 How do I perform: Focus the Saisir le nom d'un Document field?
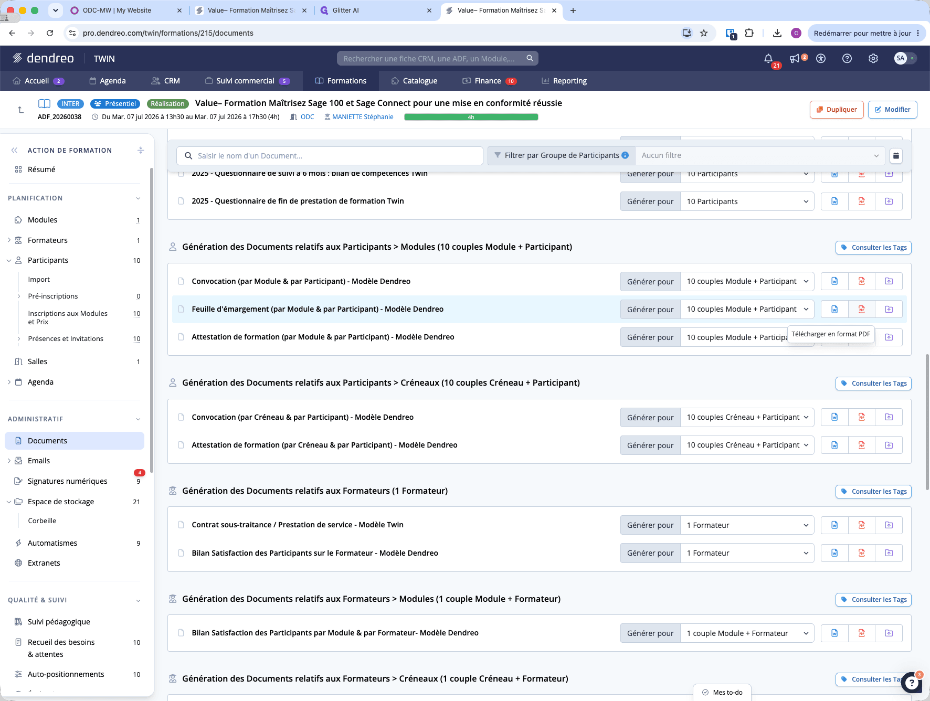tap(330, 156)
